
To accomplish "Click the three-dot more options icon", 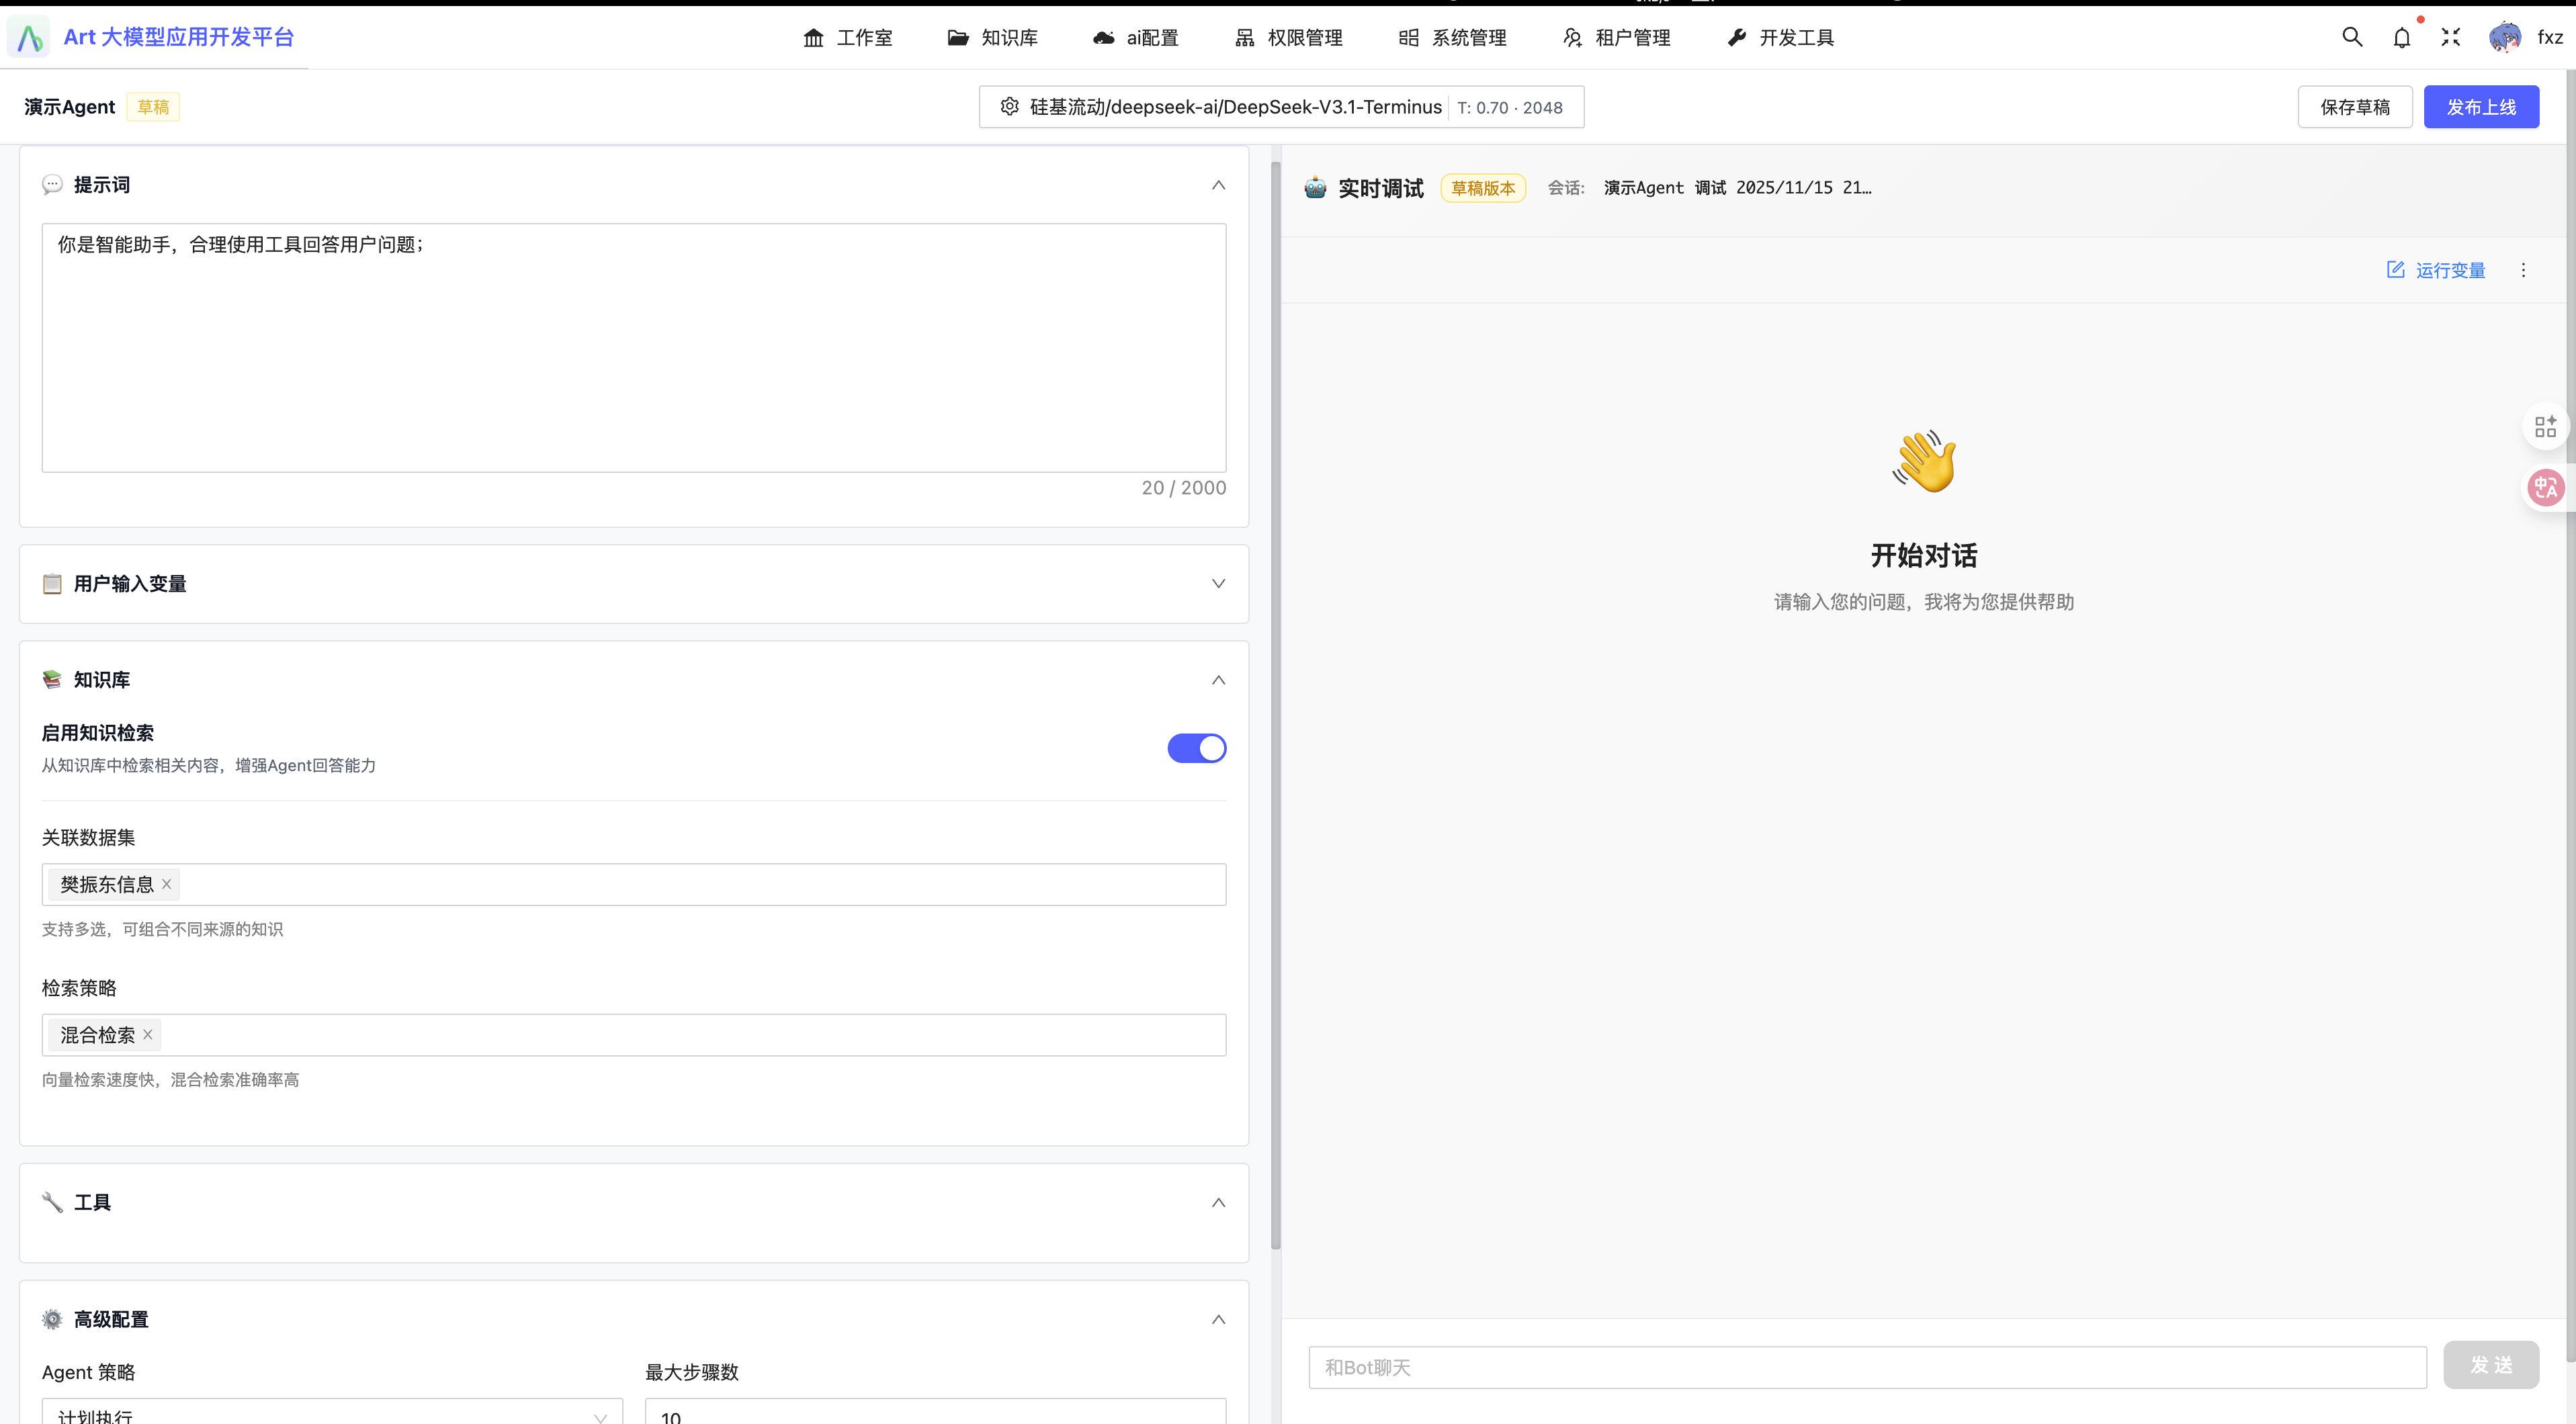I will pyautogui.click(x=2523, y=270).
